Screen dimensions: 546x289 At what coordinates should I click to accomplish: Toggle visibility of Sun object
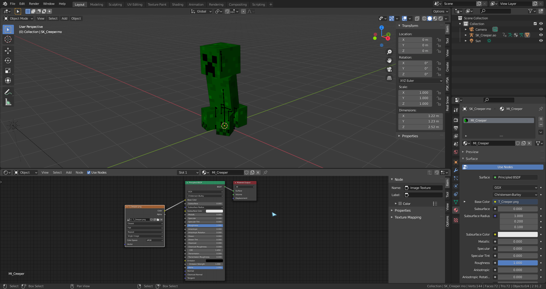click(x=541, y=41)
